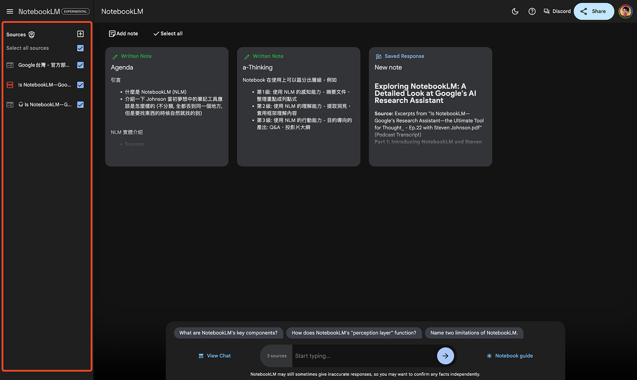Click Select all notes button
Viewport: 637px width, 380px height.
click(x=168, y=34)
